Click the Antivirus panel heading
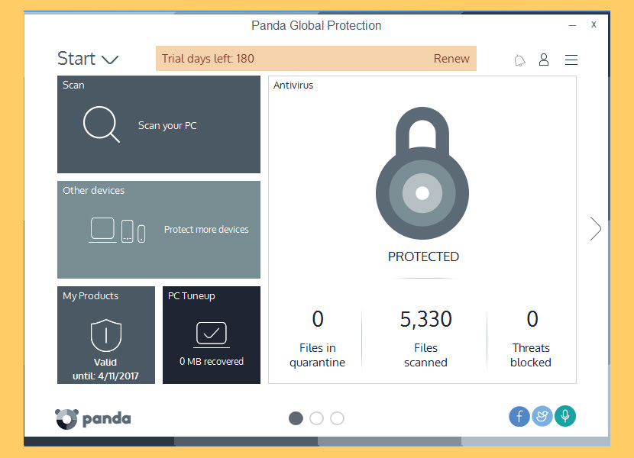This screenshot has height=458, width=634. click(x=293, y=85)
